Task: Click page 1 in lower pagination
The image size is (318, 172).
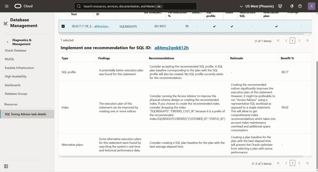Action: pyautogui.click(x=292, y=163)
